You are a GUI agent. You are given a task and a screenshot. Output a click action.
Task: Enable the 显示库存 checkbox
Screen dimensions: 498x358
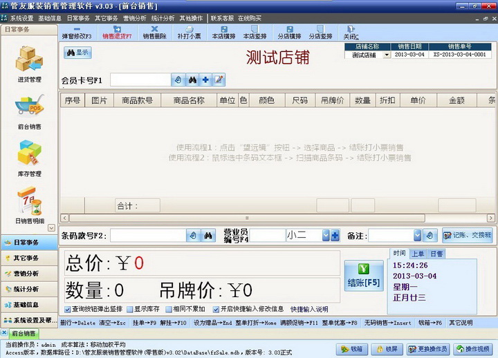tap(129, 309)
